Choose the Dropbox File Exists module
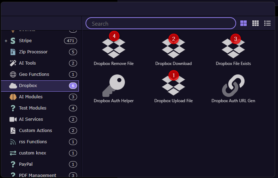 click(x=233, y=49)
